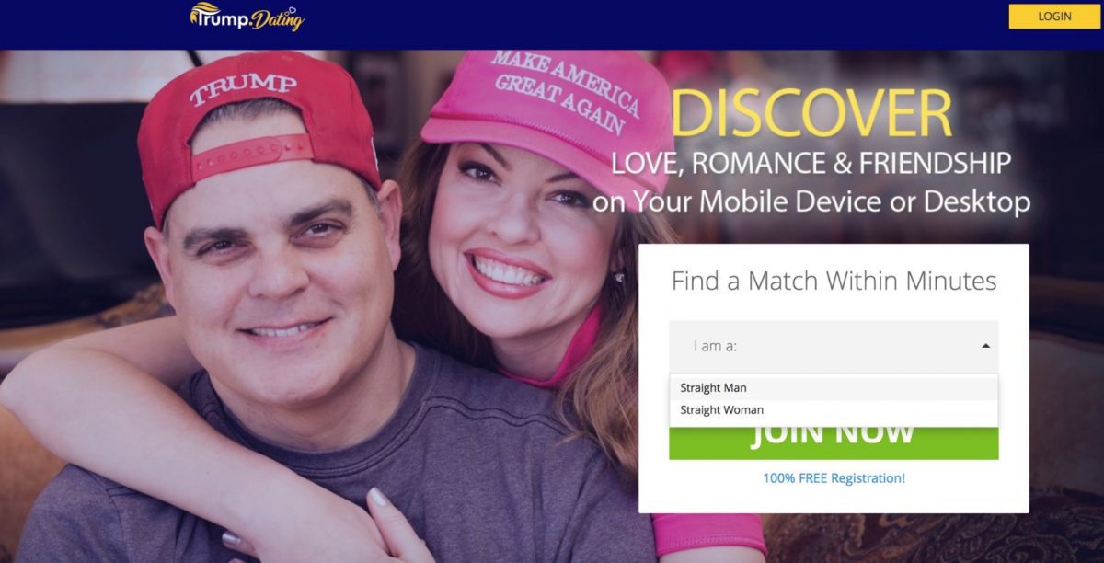Click the LOGIN button
This screenshot has height=563, width=1104.
pyautogui.click(x=1054, y=17)
